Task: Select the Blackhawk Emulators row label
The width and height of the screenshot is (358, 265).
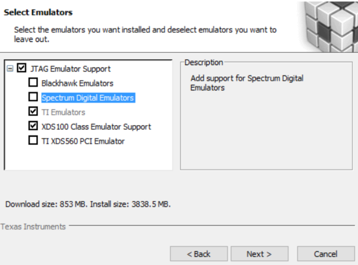Action: (x=77, y=83)
